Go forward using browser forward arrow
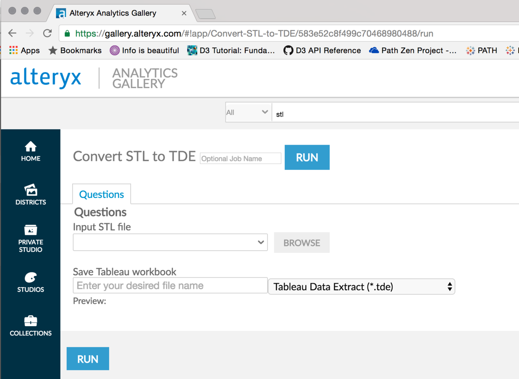This screenshot has height=379, width=519. coord(29,33)
